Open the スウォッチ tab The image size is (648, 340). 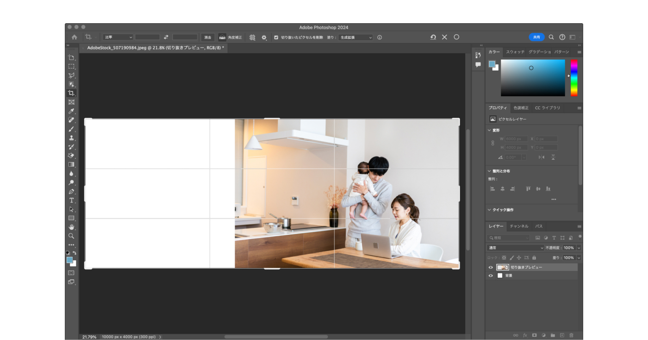pyautogui.click(x=515, y=52)
